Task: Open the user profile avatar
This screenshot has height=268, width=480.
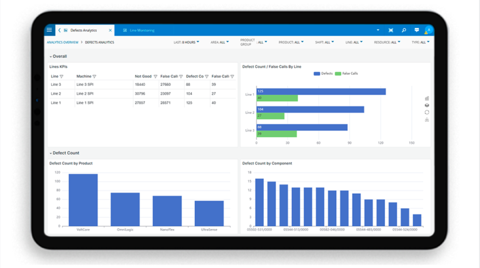Action: 428,30
